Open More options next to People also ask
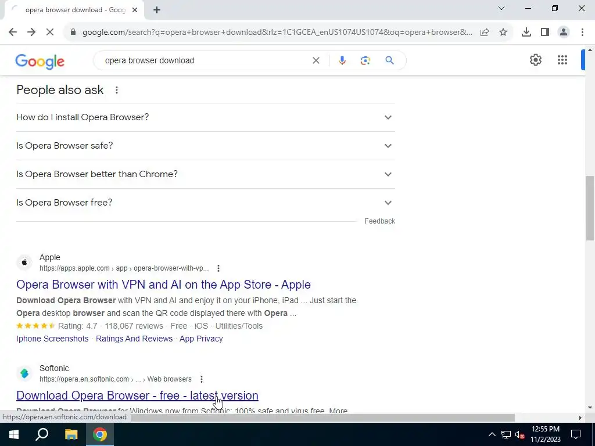The height and width of the screenshot is (446, 595). [117, 90]
